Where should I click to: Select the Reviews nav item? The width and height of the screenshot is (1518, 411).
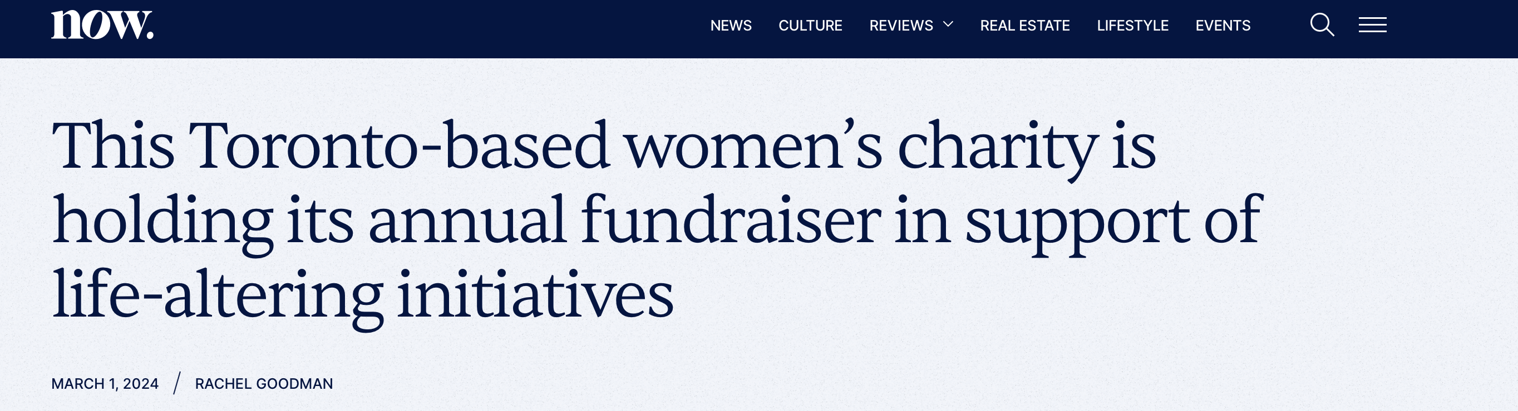tap(901, 26)
